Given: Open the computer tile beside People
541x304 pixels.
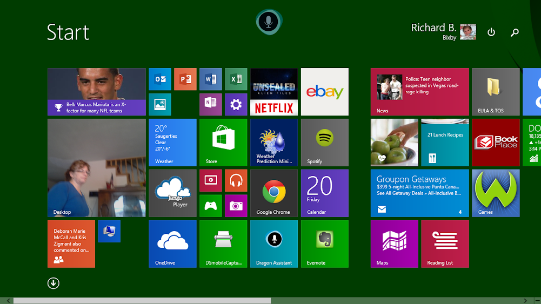Looking at the screenshot, I should 109,231.
